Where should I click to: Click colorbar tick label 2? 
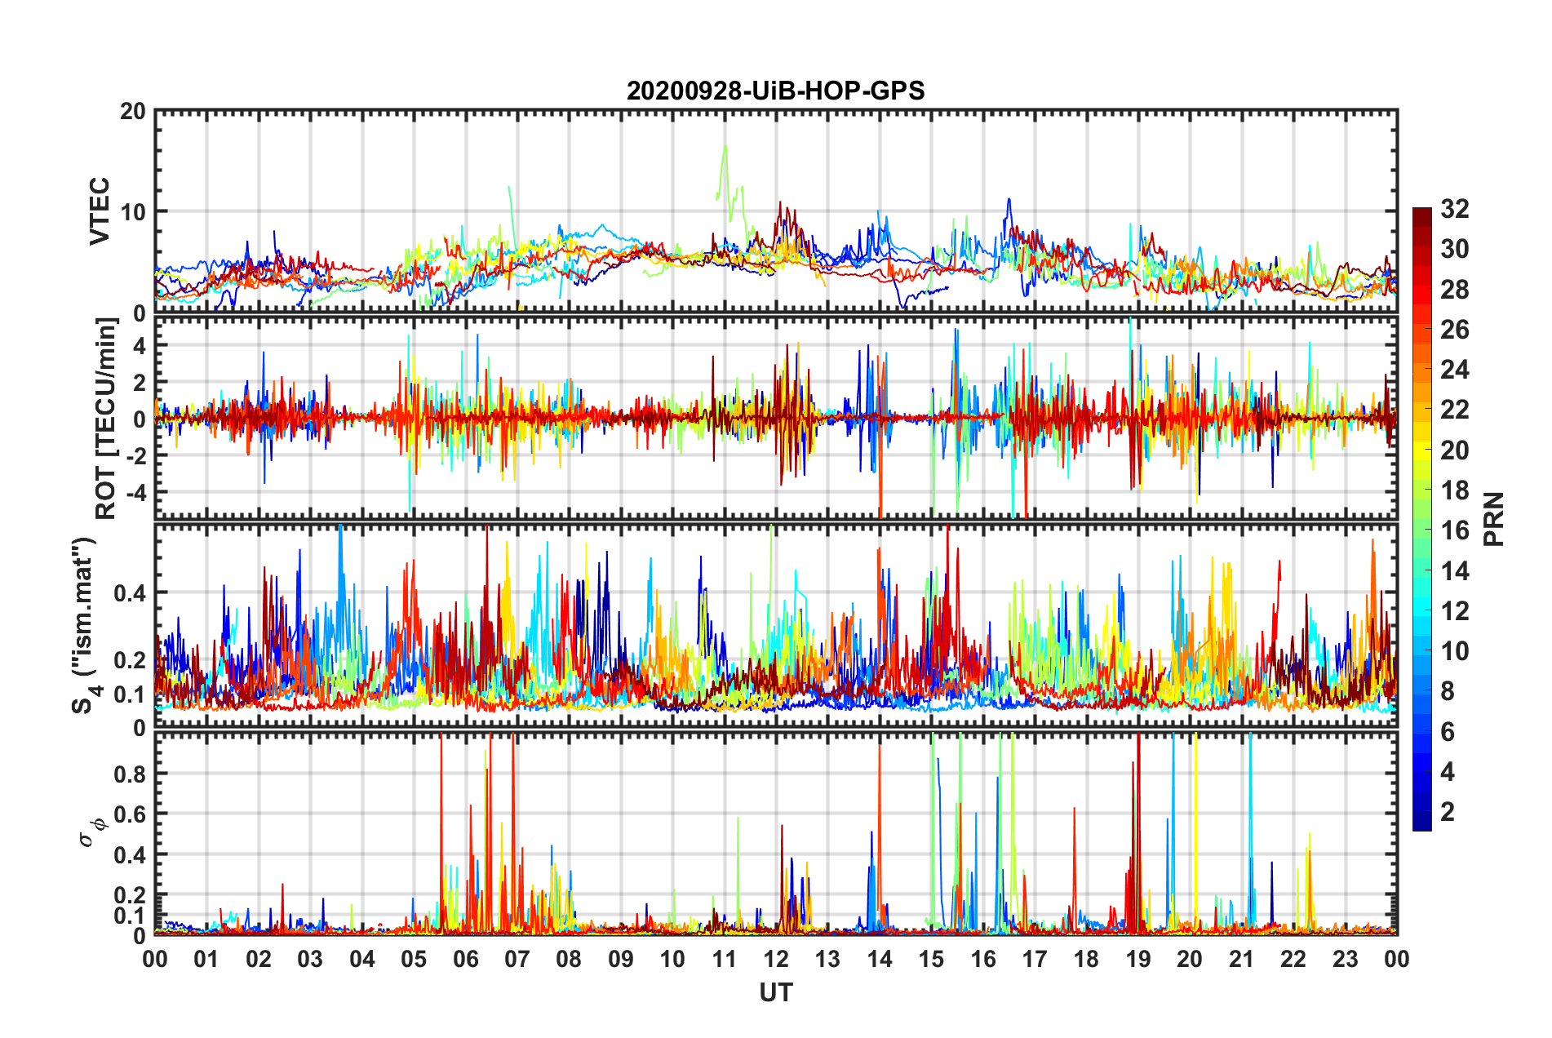tap(1448, 811)
